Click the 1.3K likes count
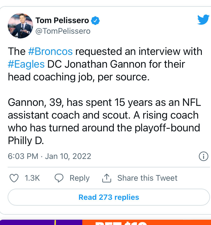The width and height of the screenshot is (211, 225). click(32, 178)
